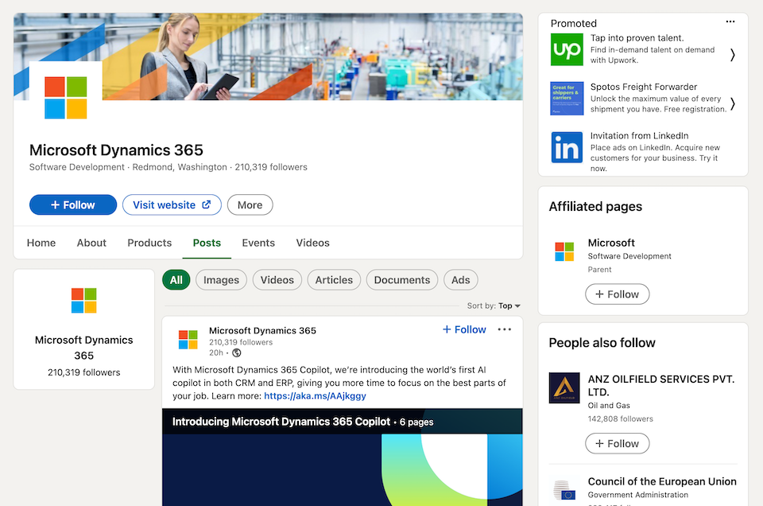Select the All posts filter chip
The width and height of the screenshot is (763, 506).
[x=176, y=280]
